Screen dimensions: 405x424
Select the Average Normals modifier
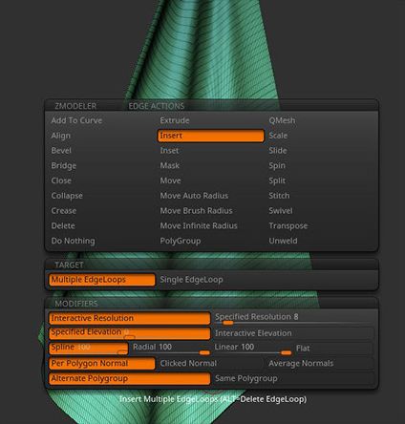coord(301,364)
